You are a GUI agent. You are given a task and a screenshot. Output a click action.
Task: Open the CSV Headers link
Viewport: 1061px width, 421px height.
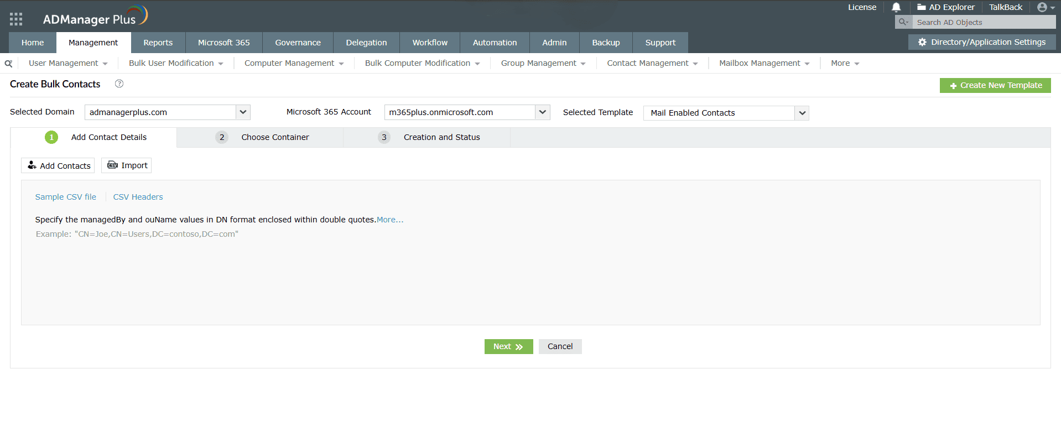click(138, 197)
